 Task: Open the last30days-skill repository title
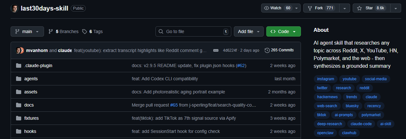coord(45,8)
